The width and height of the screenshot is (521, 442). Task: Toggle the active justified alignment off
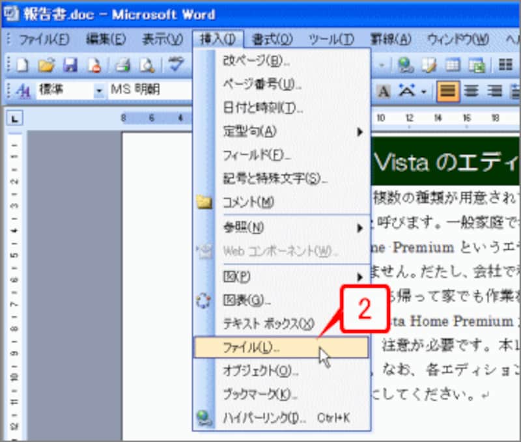tap(448, 91)
